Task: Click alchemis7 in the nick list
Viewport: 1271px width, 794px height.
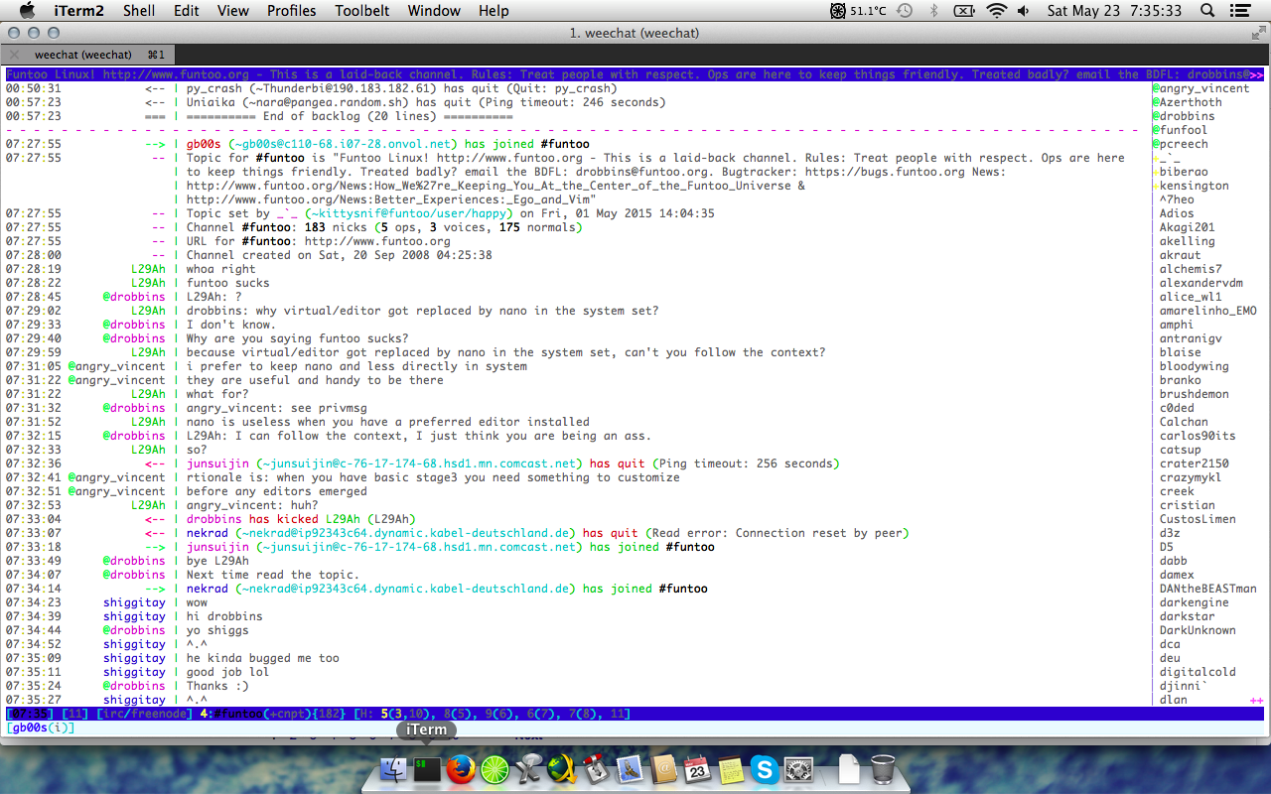Action: click(1191, 269)
